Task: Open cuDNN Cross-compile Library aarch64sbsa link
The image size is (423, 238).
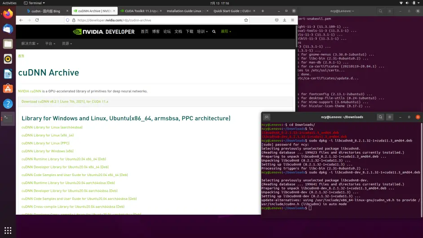Action: click(73, 207)
